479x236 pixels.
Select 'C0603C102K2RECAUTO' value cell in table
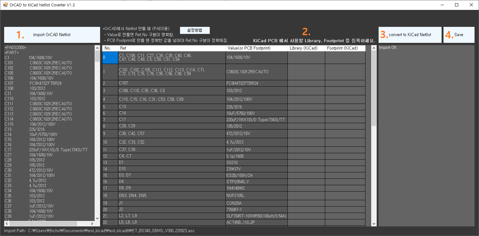coord(256,72)
